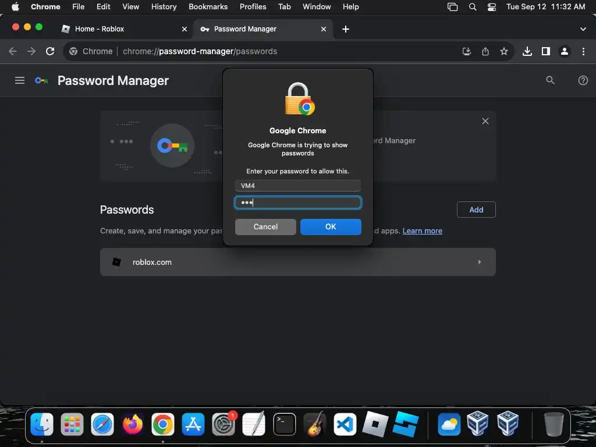
Task: Go forward with the forward arrow
Action: [x=31, y=51]
